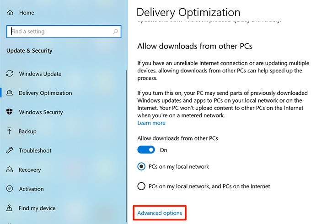Click the Recovery icon
311x224 pixels.
(x=10, y=170)
